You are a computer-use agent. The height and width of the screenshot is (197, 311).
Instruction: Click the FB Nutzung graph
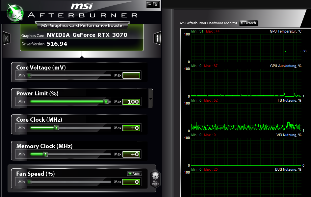(246, 117)
